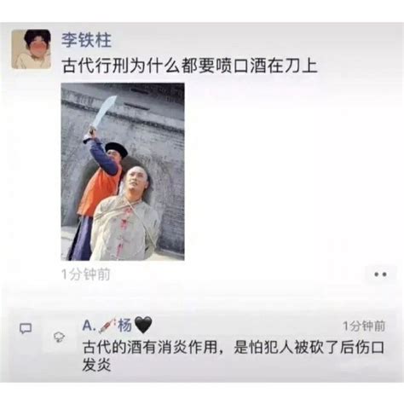Click the executioner's black hat in photo

click(116, 149)
